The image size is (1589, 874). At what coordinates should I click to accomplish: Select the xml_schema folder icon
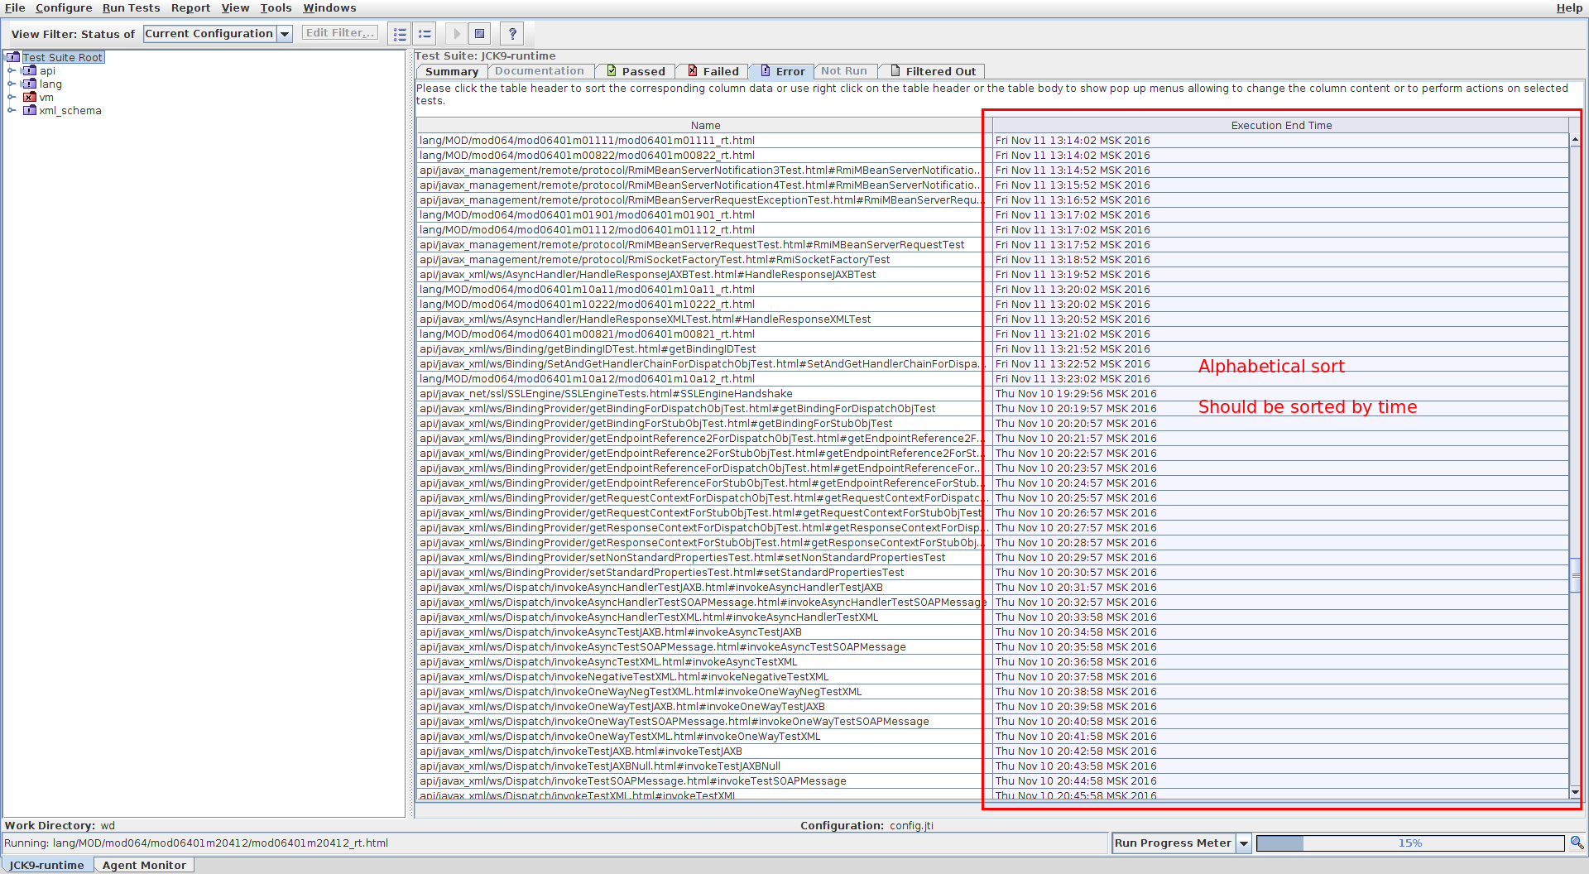click(30, 111)
